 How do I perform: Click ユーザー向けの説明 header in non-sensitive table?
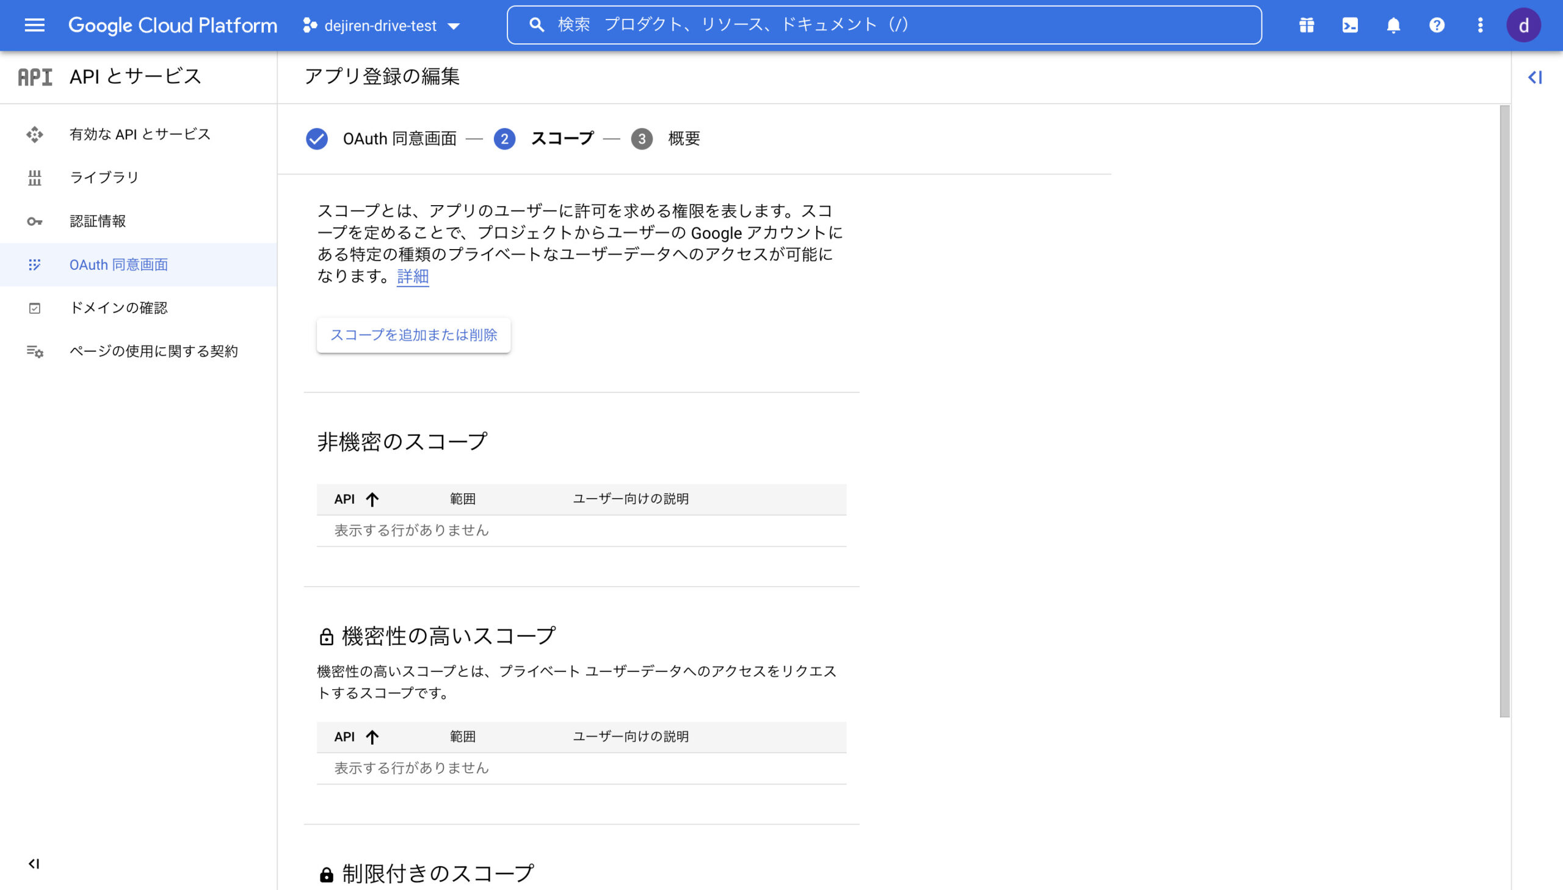pyautogui.click(x=631, y=499)
